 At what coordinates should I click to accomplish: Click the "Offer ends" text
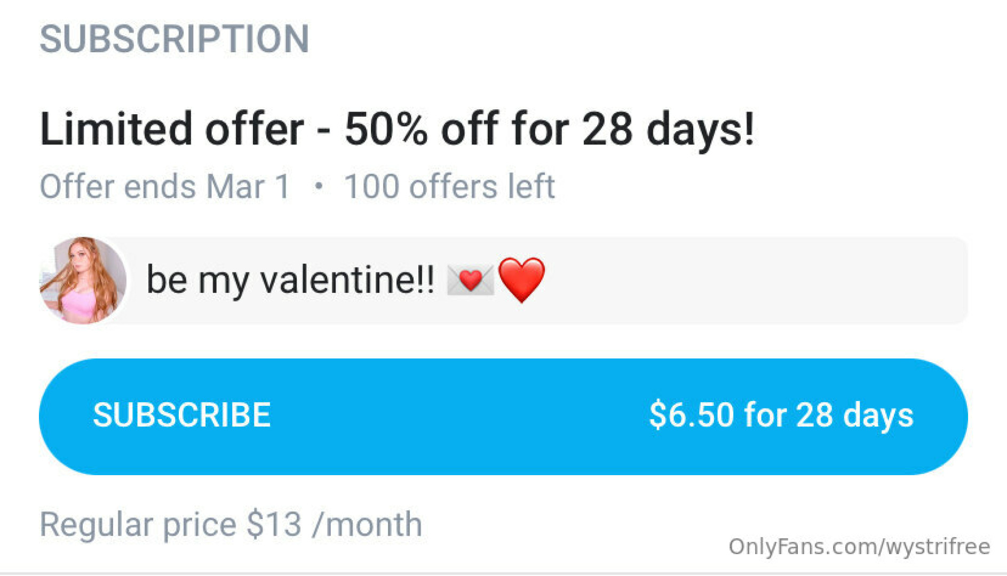tap(118, 187)
